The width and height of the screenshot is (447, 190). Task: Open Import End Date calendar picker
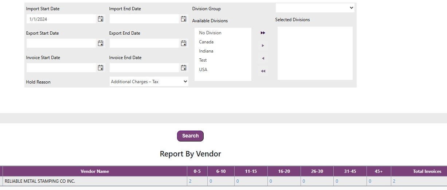click(x=184, y=19)
